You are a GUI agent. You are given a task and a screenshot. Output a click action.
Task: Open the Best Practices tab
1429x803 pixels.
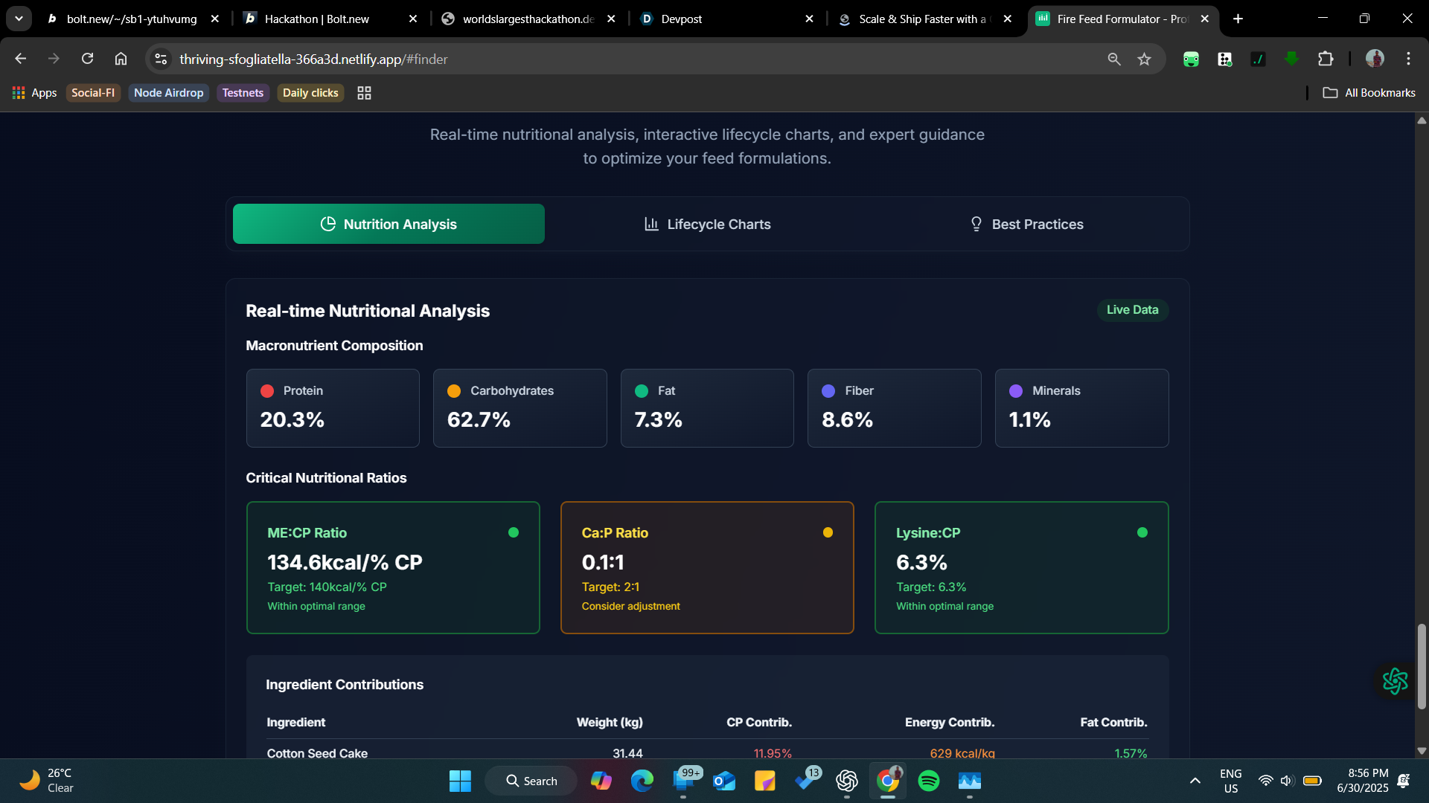[x=1026, y=224]
